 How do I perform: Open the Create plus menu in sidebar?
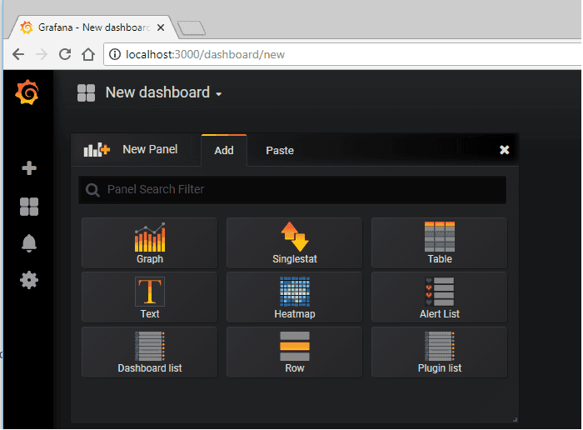coord(29,168)
